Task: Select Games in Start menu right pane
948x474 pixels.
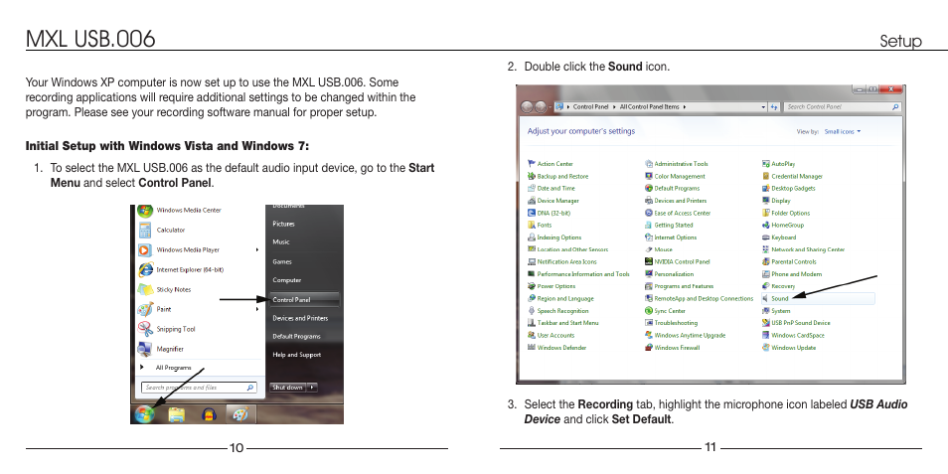Action: tap(282, 261)
